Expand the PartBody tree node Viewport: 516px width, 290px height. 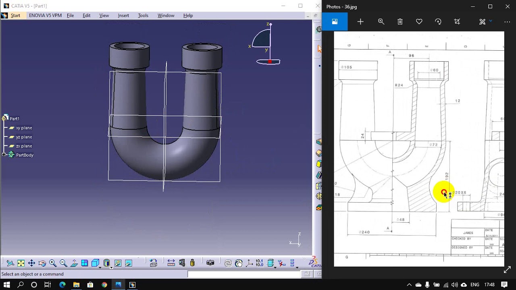coord(4,155)
